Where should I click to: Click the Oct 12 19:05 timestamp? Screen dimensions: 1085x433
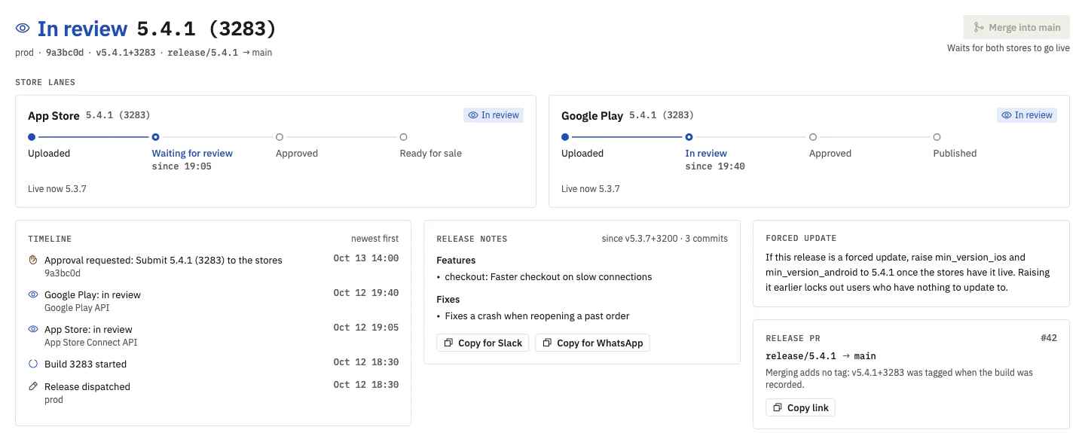pyautogui.click(x=366, y=328)
